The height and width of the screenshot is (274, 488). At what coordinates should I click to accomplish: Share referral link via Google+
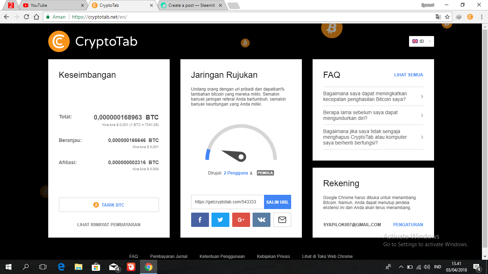[x=241, y=220]
